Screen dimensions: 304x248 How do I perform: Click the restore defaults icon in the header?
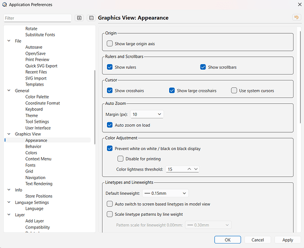click(x=297, y=17)
